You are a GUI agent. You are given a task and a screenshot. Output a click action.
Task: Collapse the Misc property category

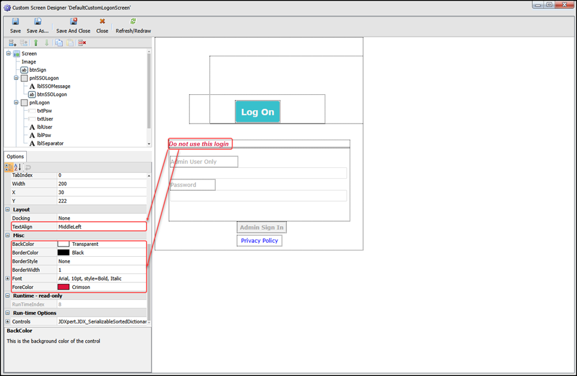(x=8, y=235)
